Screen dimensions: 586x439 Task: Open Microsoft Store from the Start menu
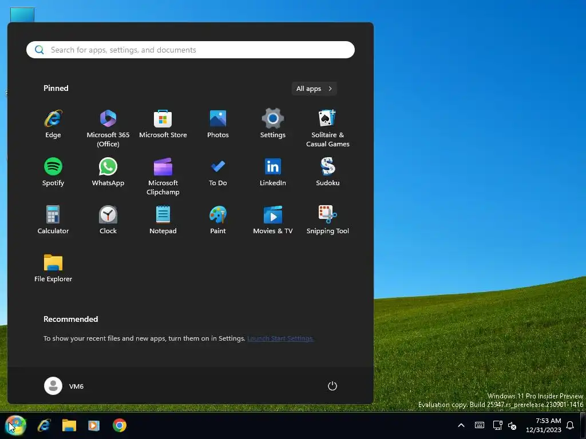(163, 124)
